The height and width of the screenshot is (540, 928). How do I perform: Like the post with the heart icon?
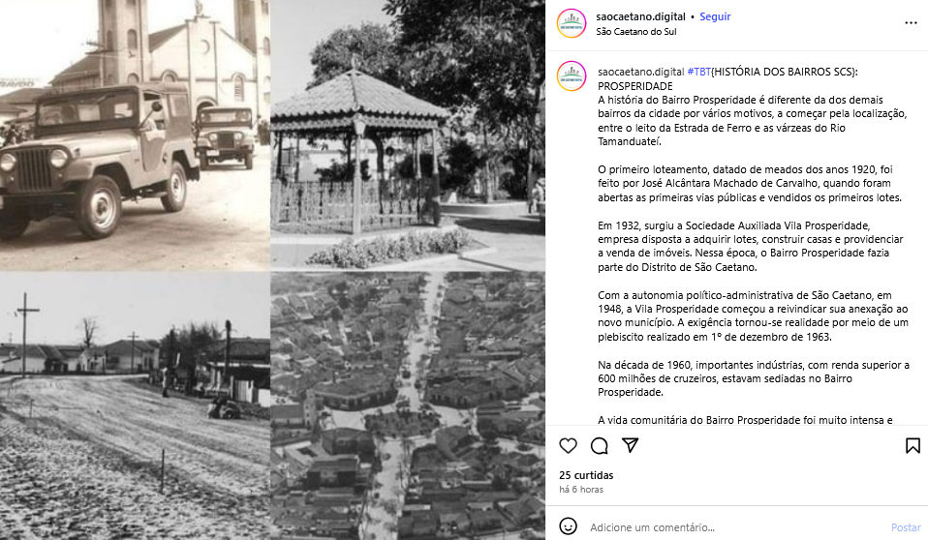[569, 445]
